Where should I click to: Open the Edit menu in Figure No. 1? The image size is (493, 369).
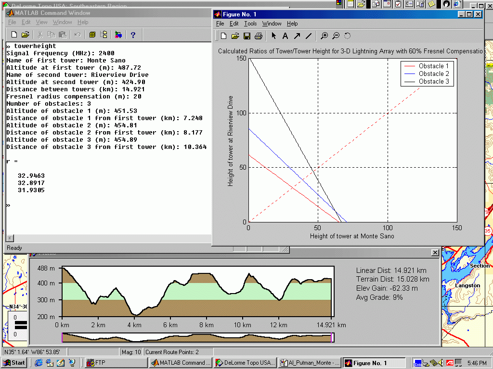click(x=234, y=24)
